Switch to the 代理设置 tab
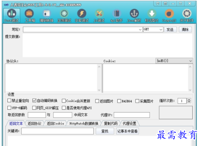Viewport: 200px width, 146px height. (129, 123)
